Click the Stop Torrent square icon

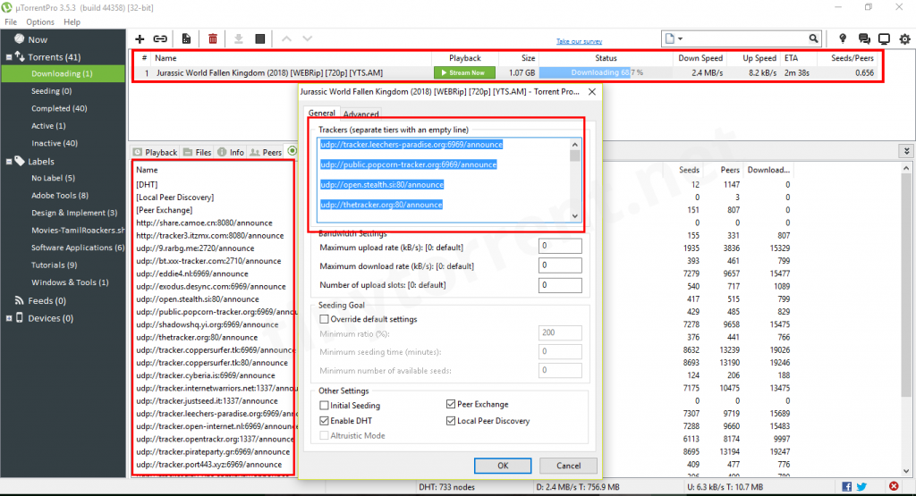[260, 39]
